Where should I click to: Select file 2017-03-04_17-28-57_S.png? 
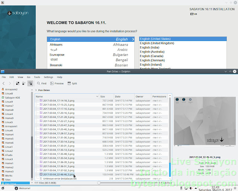[59, 134]
